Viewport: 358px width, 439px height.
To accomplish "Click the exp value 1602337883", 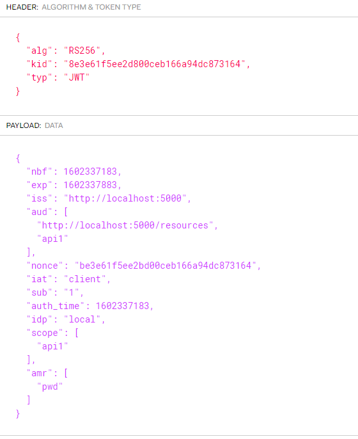I will pyautogui.click(x=90, y=185).
